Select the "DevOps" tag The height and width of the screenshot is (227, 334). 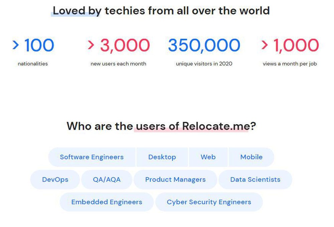(x=55, y=179)
